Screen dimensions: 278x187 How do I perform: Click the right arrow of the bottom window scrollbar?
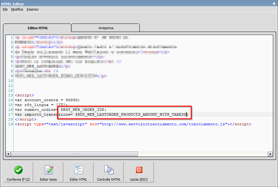(271, 154)
